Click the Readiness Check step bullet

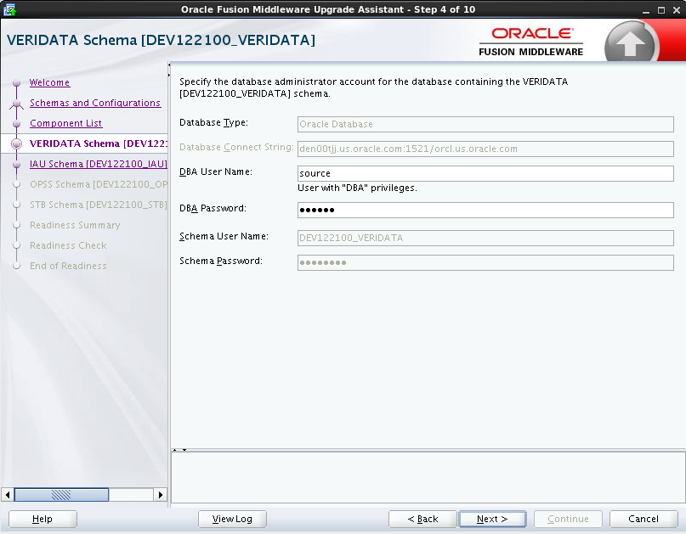pyautogui.click(x=17, y=245)
